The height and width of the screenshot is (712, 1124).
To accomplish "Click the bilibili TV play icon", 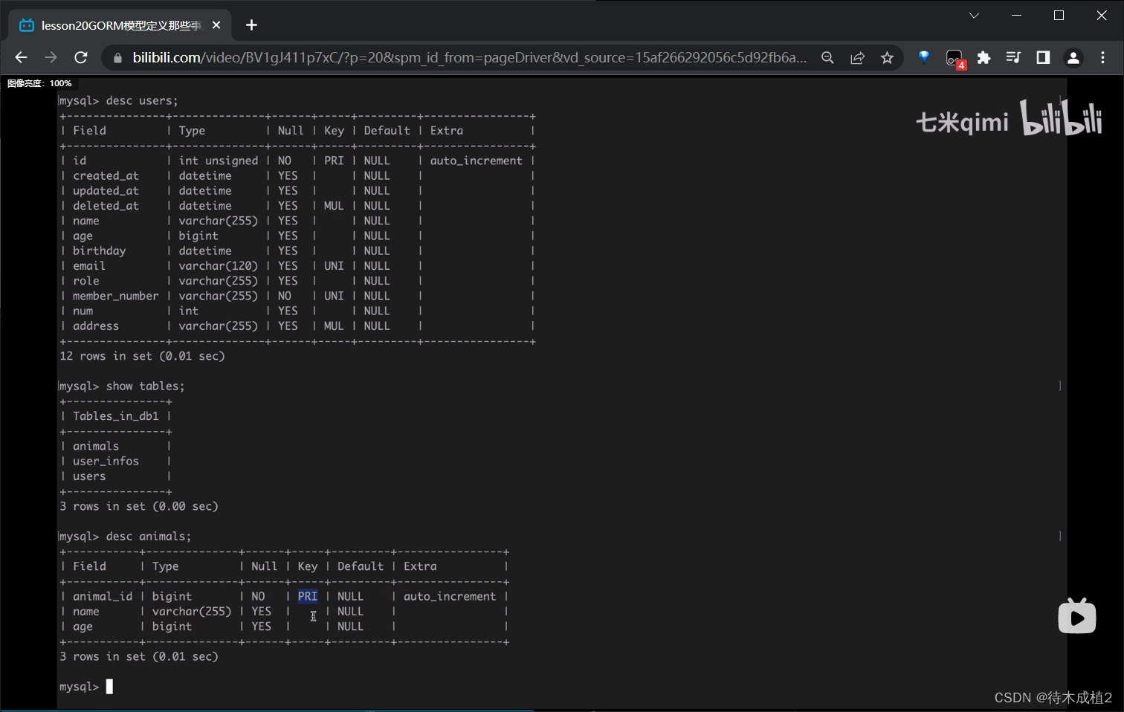I will tap(1077, 616).
